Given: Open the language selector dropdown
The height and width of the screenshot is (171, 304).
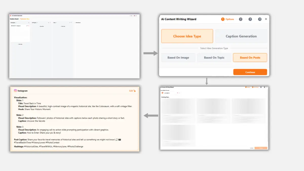Looking at the screenshot, I should pos(136,16).
